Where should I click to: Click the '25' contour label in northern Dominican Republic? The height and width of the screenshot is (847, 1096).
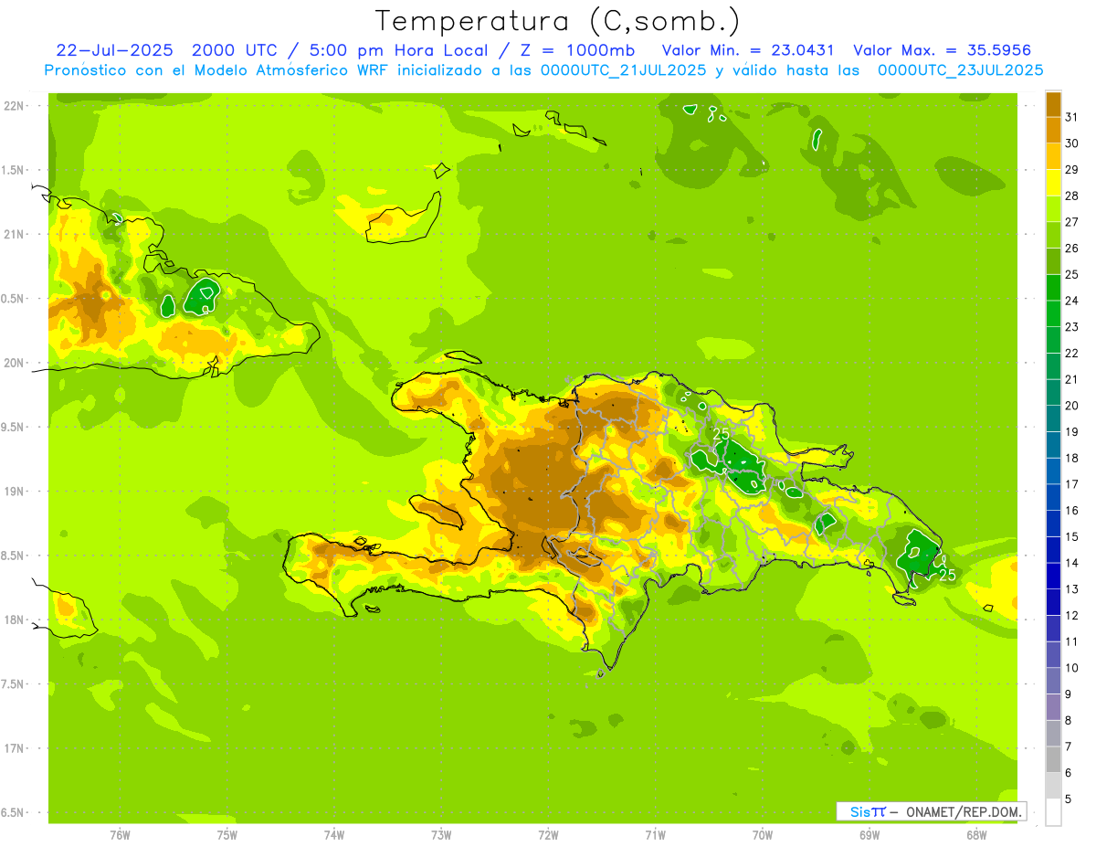coord(722,433)
